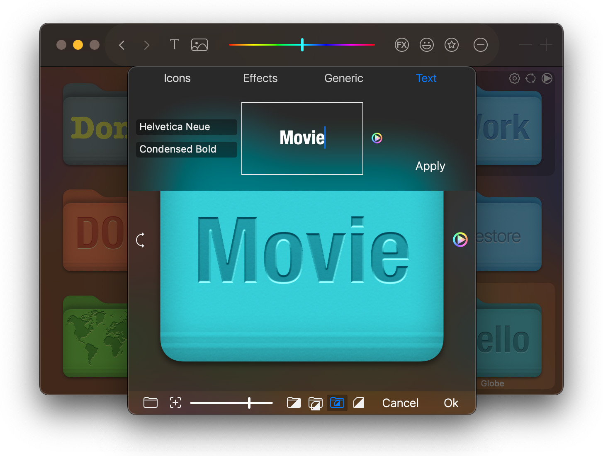
Task: Toggle the first folder-overlay style option
Action: coord(294,403)
